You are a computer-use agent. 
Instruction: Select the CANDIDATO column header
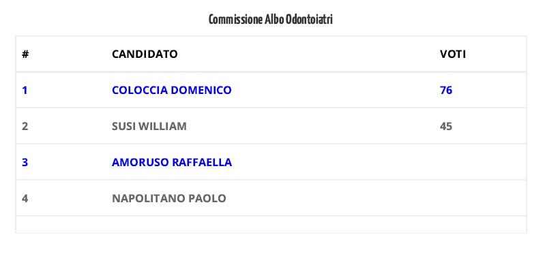(145, 54)
